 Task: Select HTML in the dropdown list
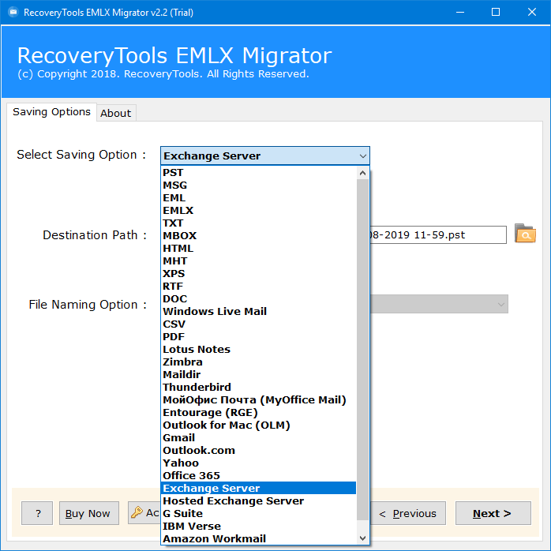click(258, 249)
